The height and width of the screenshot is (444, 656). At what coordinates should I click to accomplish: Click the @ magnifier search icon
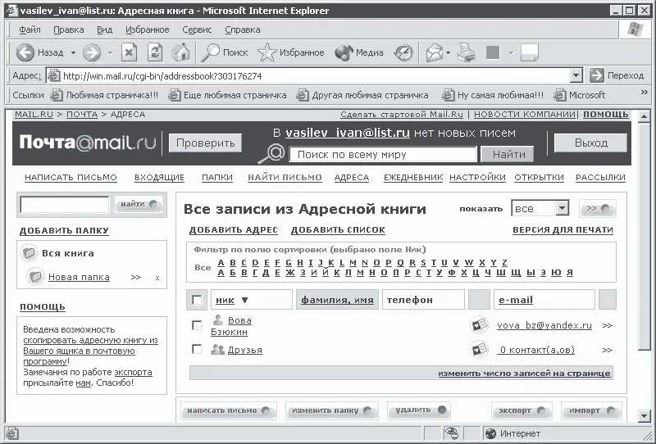(271, 153)
